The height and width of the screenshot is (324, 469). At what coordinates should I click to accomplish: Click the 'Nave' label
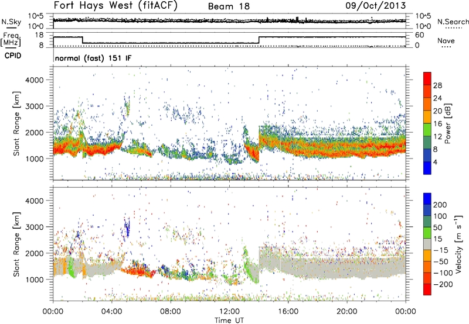click(x=446, y=41)
